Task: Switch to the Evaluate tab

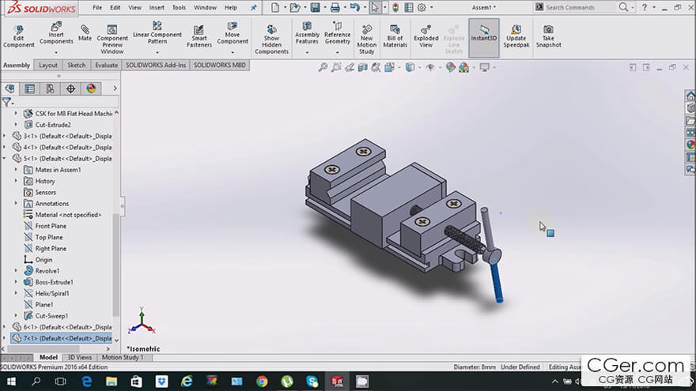Action: (106, 66)
